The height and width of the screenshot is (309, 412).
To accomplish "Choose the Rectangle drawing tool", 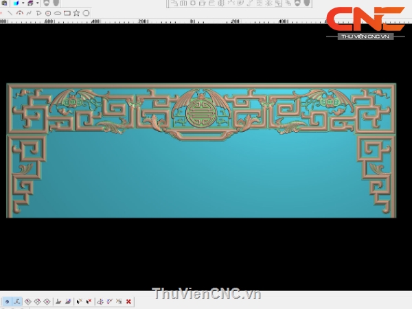I will (67, 12).
